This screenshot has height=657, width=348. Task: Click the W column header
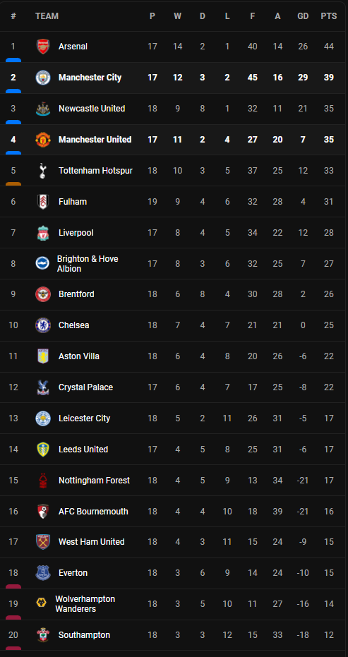(x=178, y=16)
